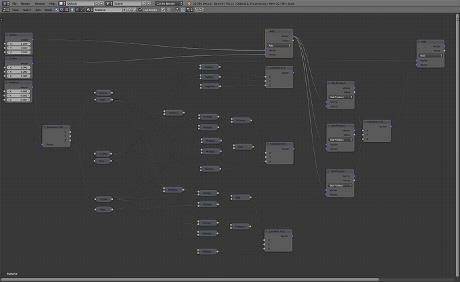Viewport: 460px width, 282px height.
Task: Open the Node menu
Action: pyautogui.click(x=48, y=10)
